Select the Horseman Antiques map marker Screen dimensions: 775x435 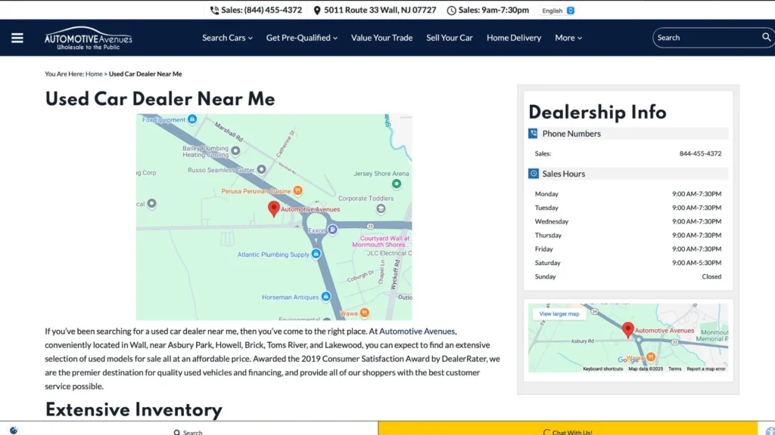(325, 296)
